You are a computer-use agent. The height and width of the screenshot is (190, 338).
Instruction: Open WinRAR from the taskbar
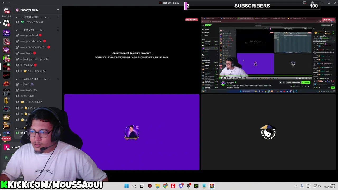pyautogui.click(x=212, y=186)
